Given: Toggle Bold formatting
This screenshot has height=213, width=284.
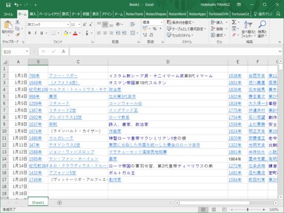Looking at the screenshot, I should tap(30, 33).
